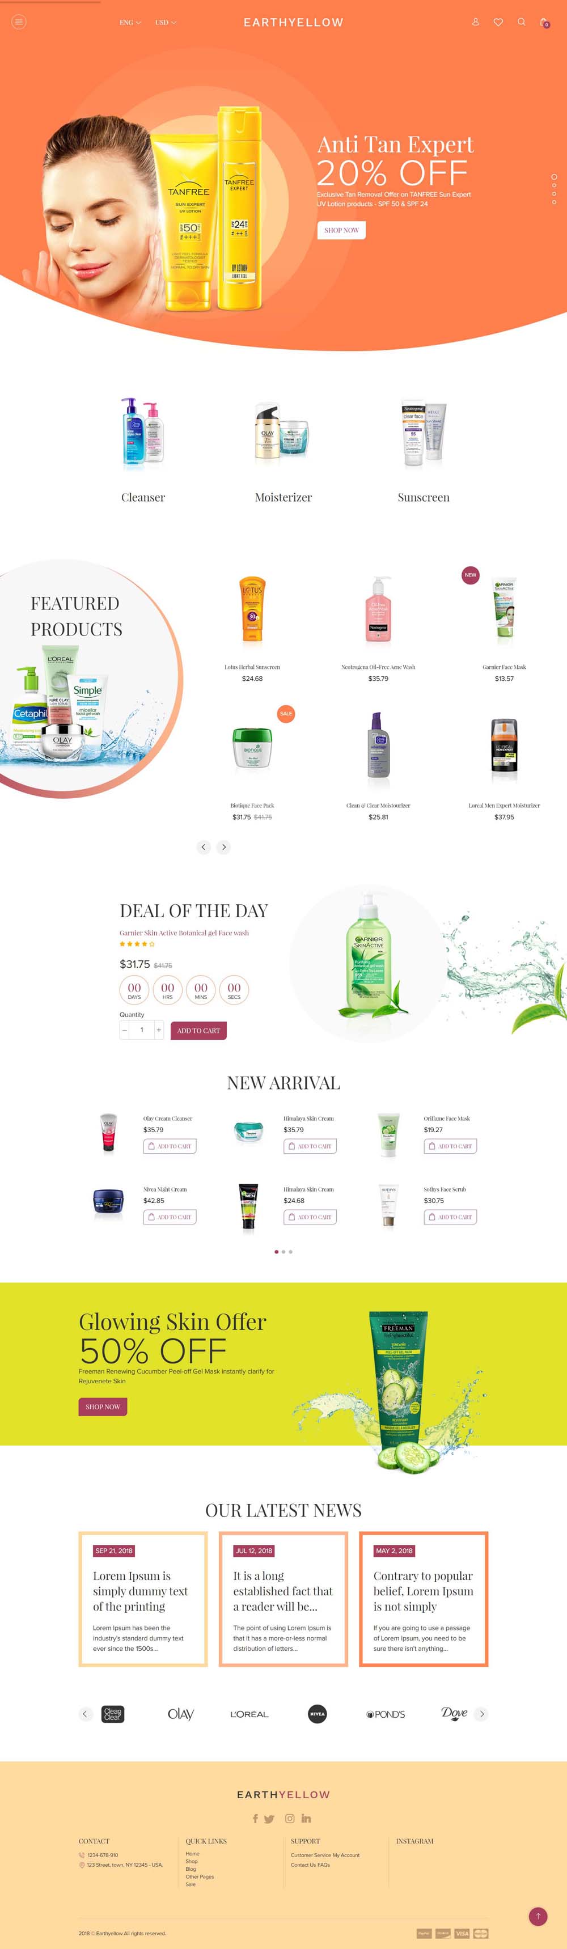Open the Instagram icon in footer
This screenshot has width=567, height=1949.
coord(289,1818)
